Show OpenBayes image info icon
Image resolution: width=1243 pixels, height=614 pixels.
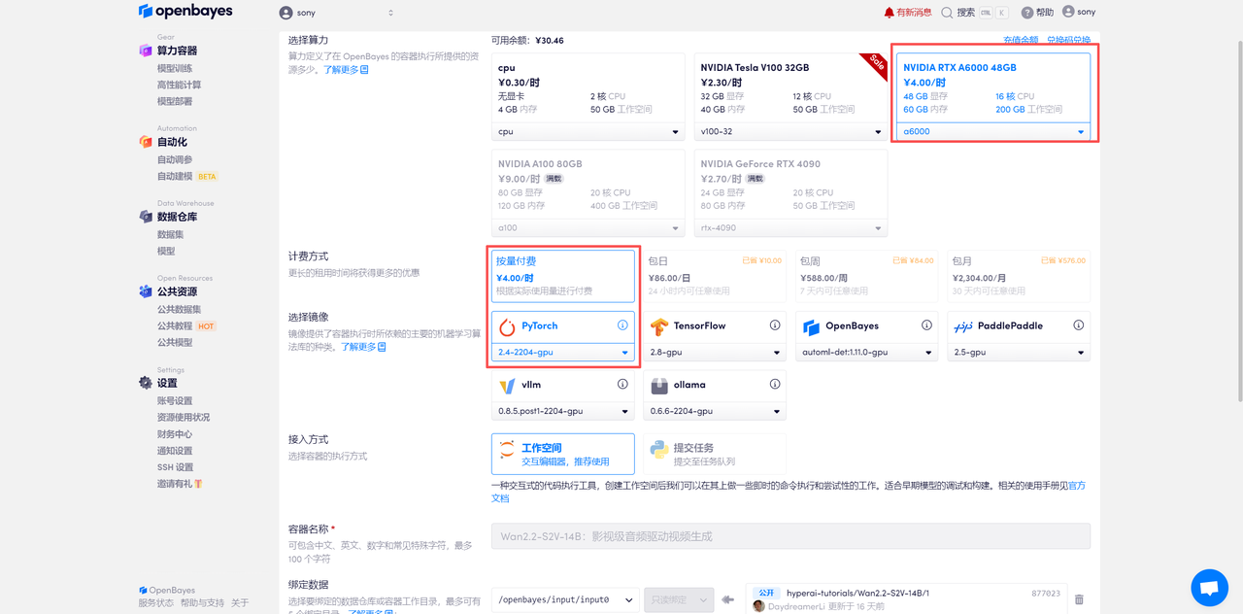pyautogui.click(x=927, y=325)
